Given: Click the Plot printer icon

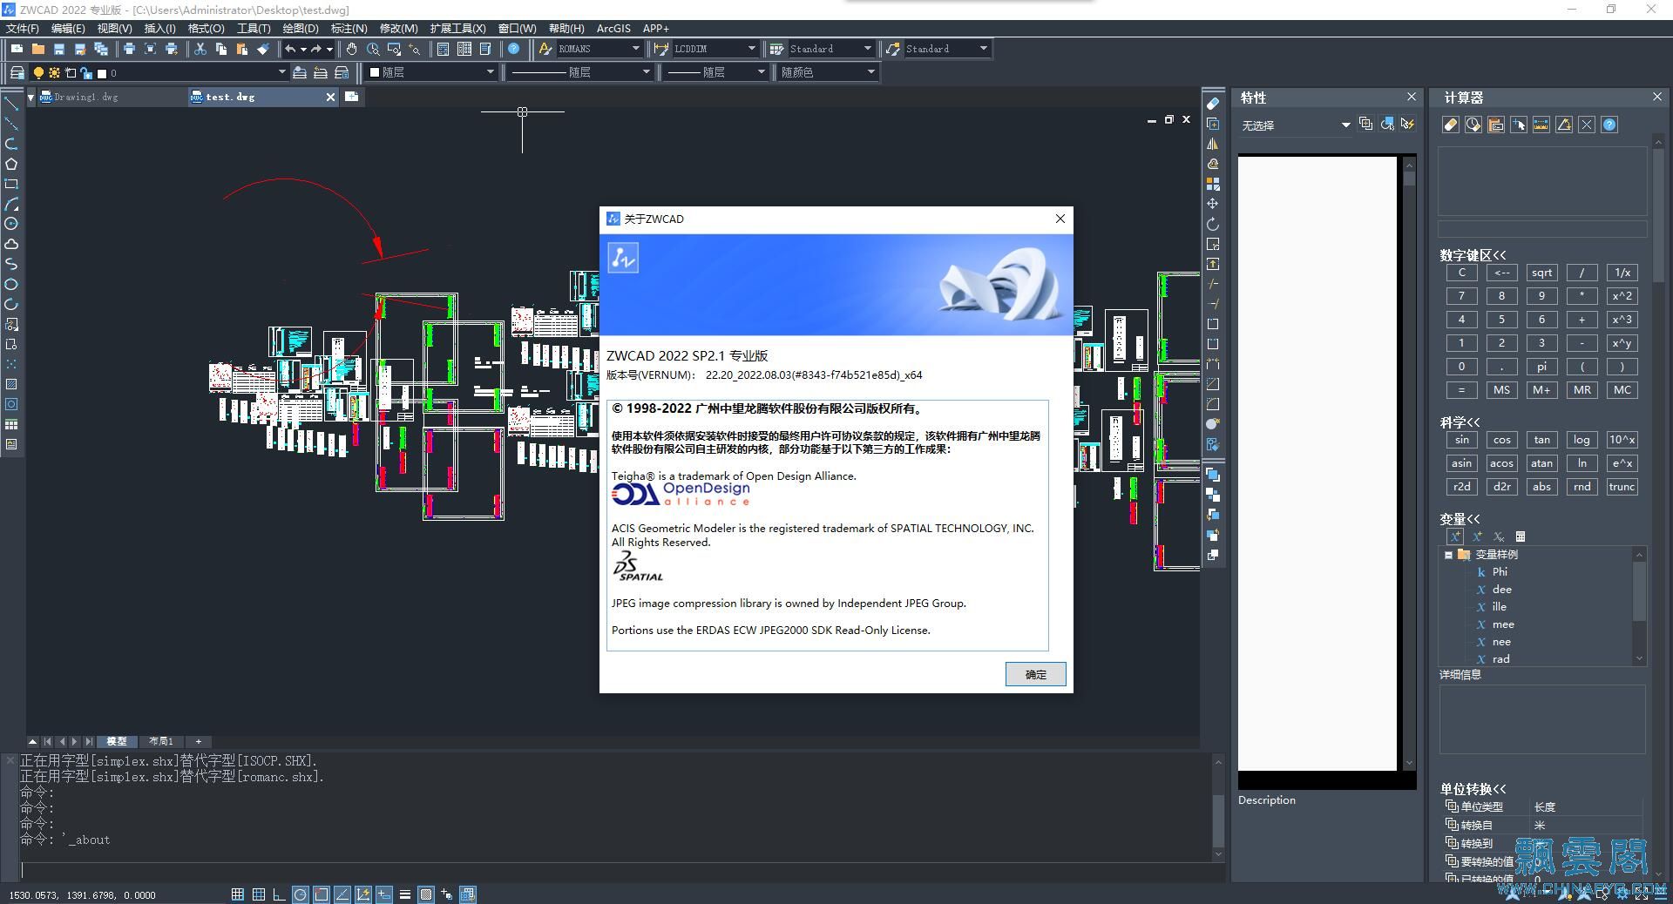Looking at the screenshot, I should (129, 49).
